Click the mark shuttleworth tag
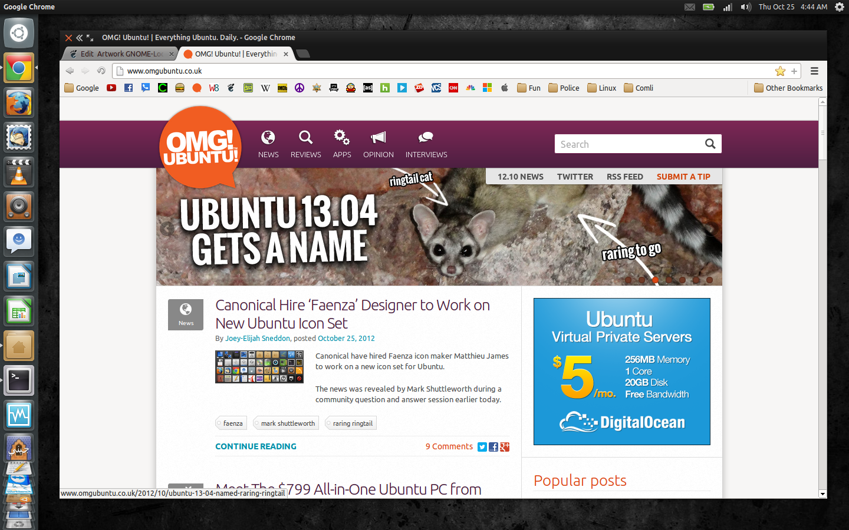Viewport: 849px width, 530px height. [x=286, y=423]
